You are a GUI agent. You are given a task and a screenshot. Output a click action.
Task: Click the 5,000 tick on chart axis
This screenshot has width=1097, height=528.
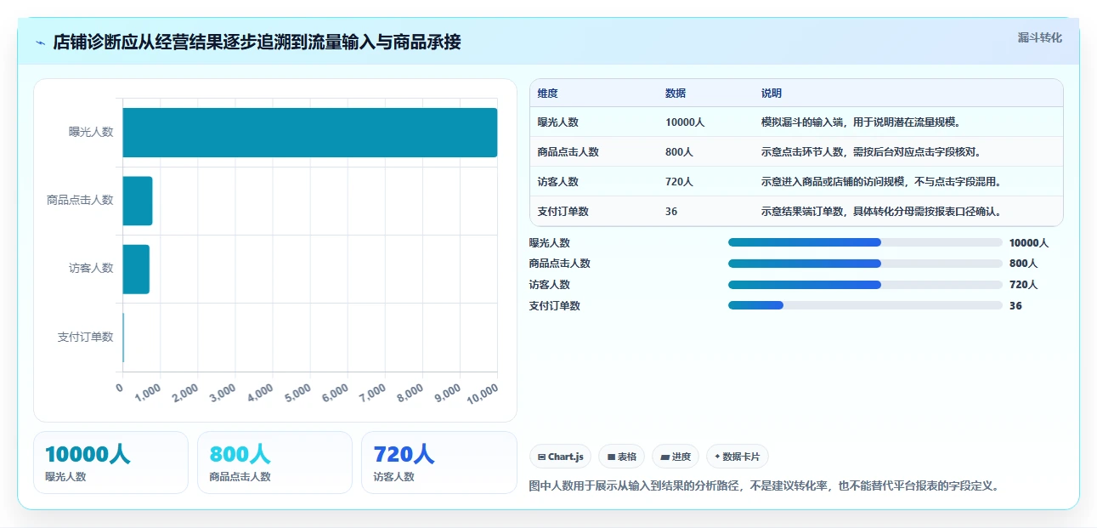[x=297, y=393]
